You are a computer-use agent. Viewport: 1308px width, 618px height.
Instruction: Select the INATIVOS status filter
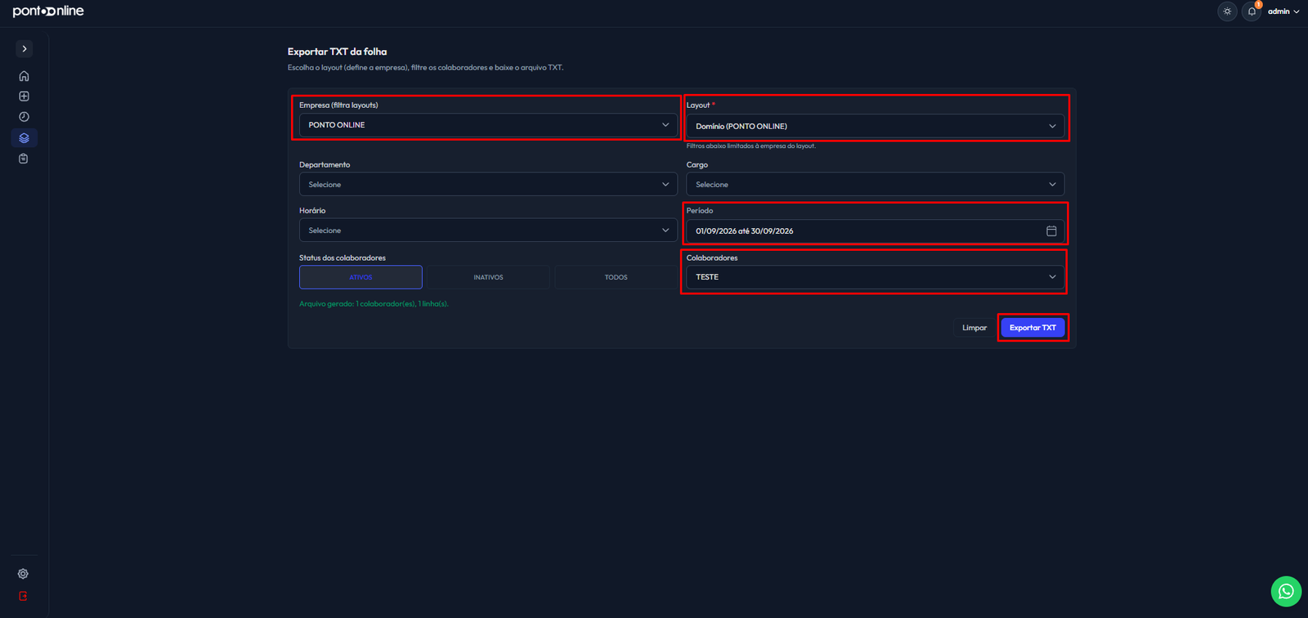[x=488, y=277]
